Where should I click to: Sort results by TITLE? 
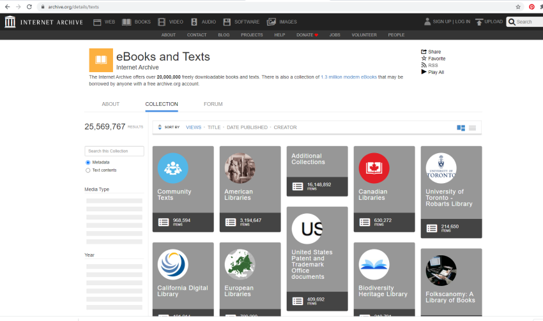[214, 127]
